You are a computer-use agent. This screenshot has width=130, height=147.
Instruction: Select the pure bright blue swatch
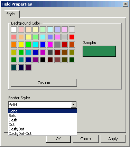tap(43, 45)
